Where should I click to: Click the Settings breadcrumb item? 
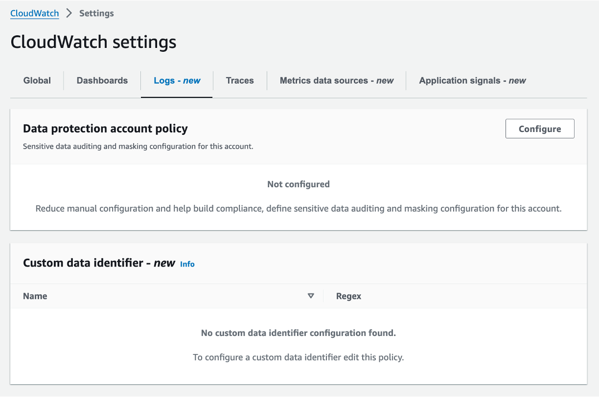click(96, 13)
